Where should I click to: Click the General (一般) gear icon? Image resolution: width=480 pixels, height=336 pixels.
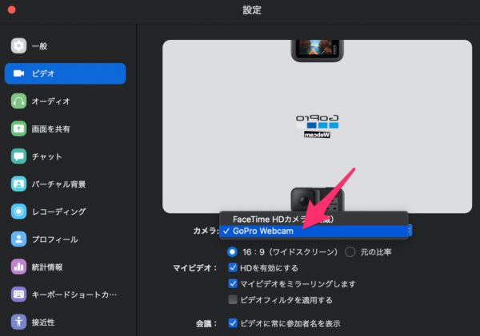click(x=18, y=46)
